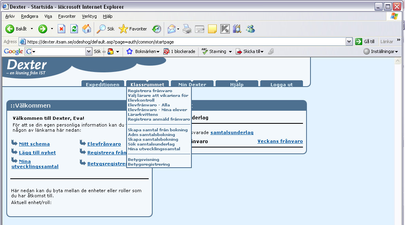This screenshot has width=405, height=225.
Task: Choose Adm samtalsbokning menu entry
Action: 151,134
